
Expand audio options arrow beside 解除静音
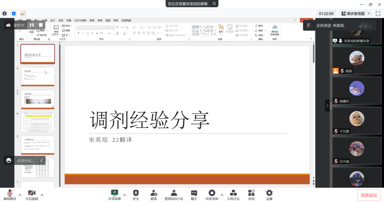point(20,195)
